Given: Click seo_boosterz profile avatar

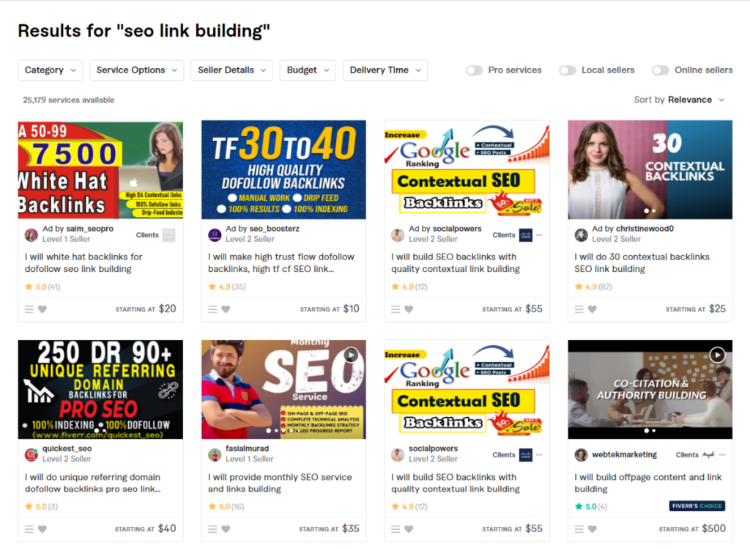Looking at the screenshot, I should [x=215, y=235].
